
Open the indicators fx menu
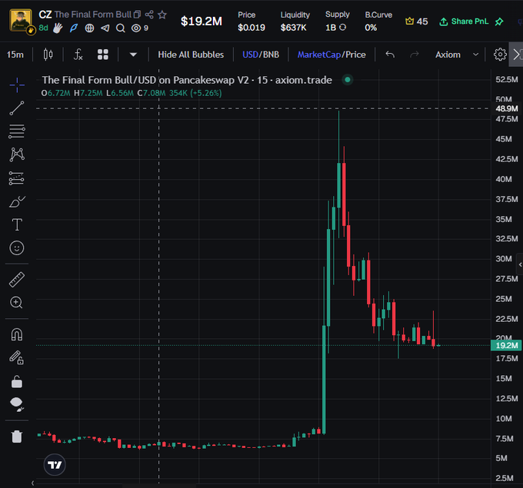coord(78,55)
